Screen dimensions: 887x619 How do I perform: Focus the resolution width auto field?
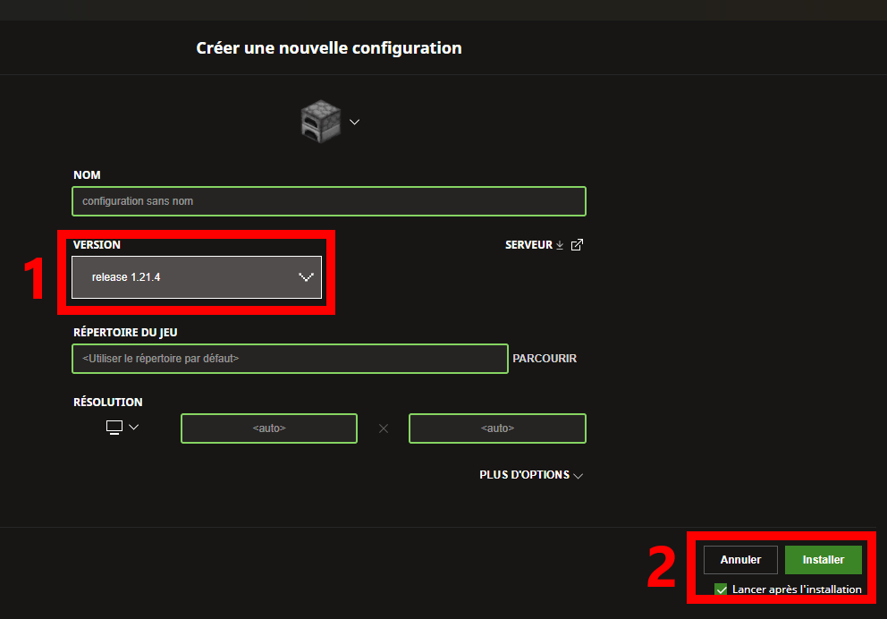[269, 428]
